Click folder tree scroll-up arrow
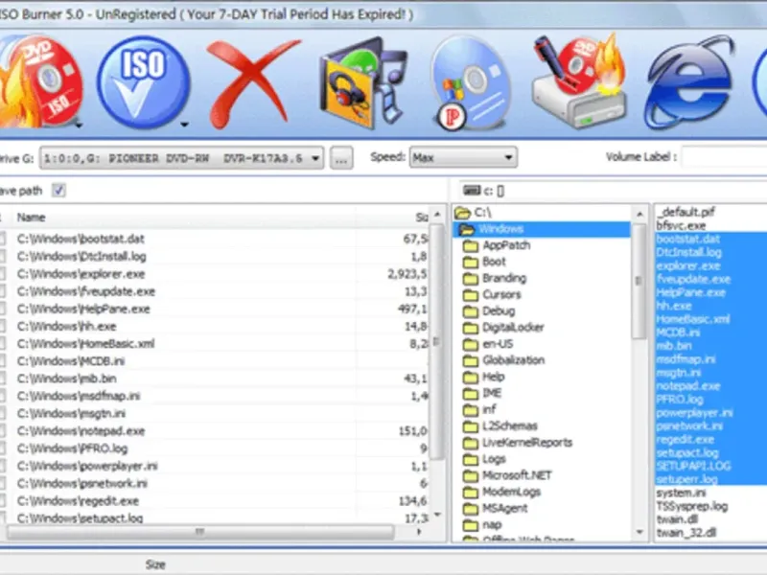This screenshot has width=767, height=575. [639, 214]
